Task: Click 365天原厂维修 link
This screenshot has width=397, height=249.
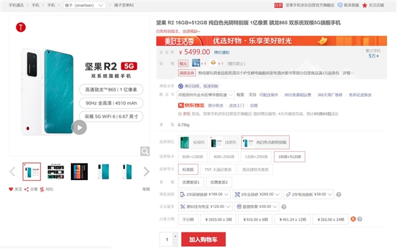Action: click(330, 95)
